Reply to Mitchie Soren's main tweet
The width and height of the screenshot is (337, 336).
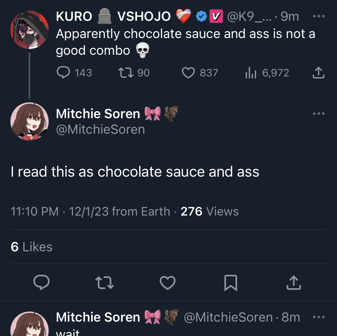(x=41, y=282)
